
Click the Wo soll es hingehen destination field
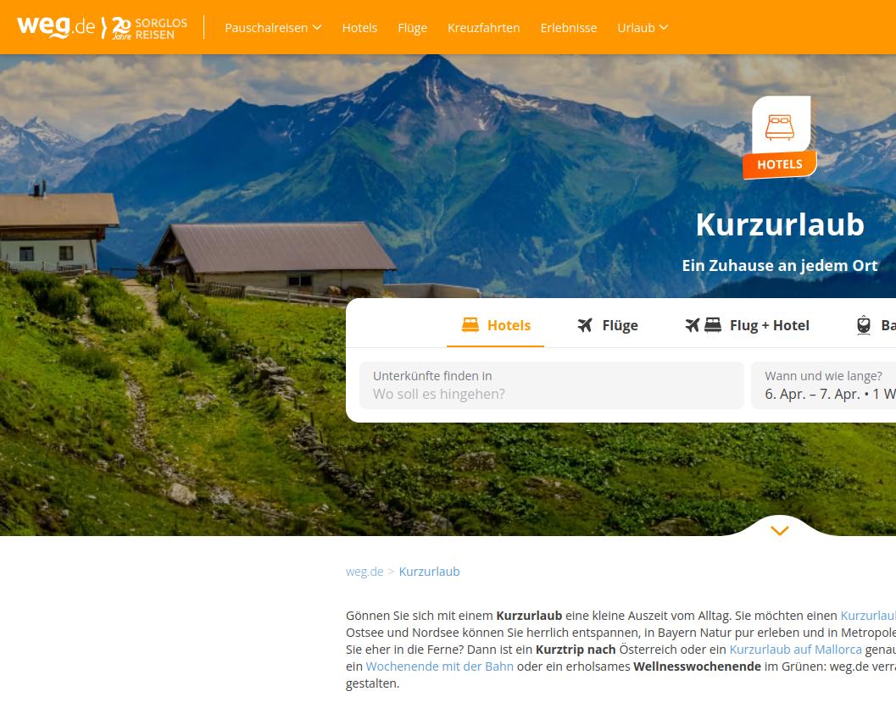(x=552, y=385)
